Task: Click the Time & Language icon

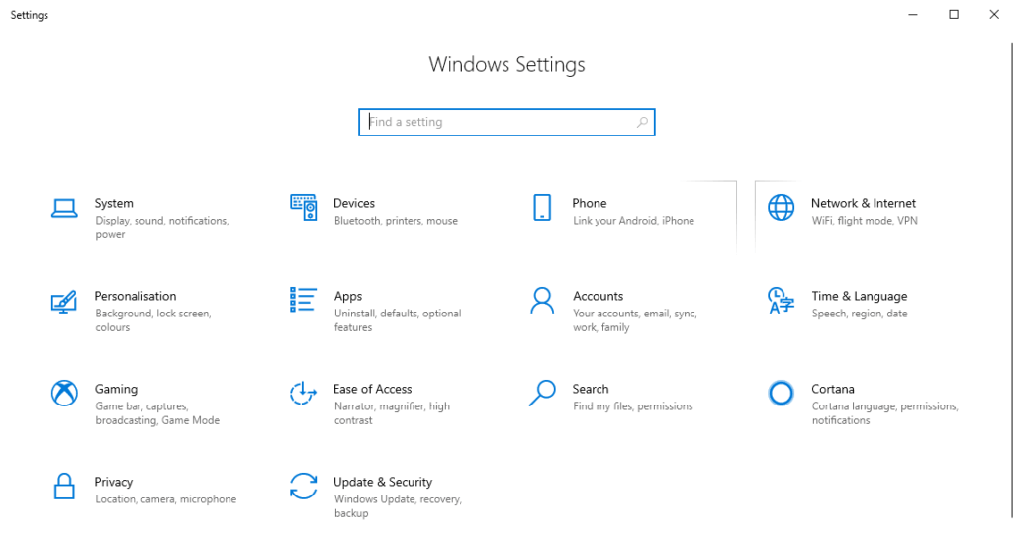Action: [782, 301]
